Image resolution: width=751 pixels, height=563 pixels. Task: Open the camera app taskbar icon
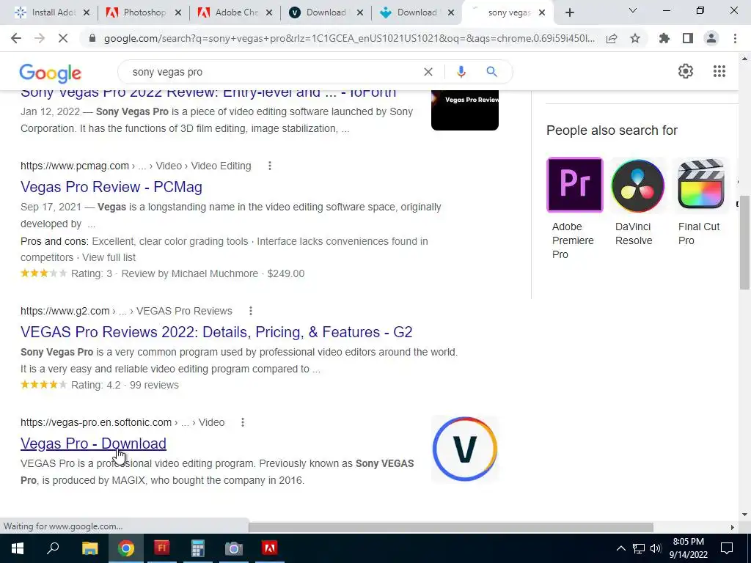coord(234,548)
